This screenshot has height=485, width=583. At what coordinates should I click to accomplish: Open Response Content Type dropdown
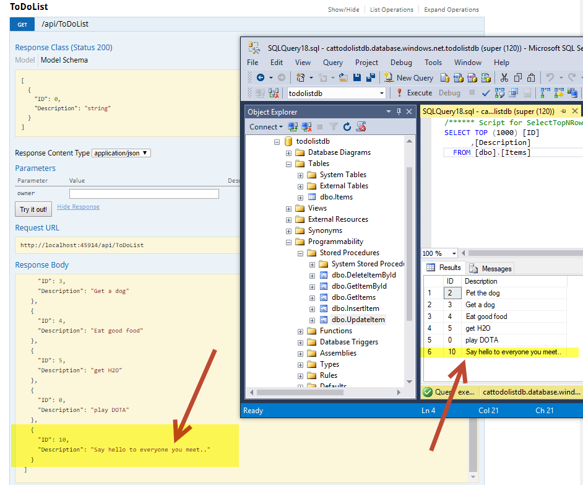point(121,153)
